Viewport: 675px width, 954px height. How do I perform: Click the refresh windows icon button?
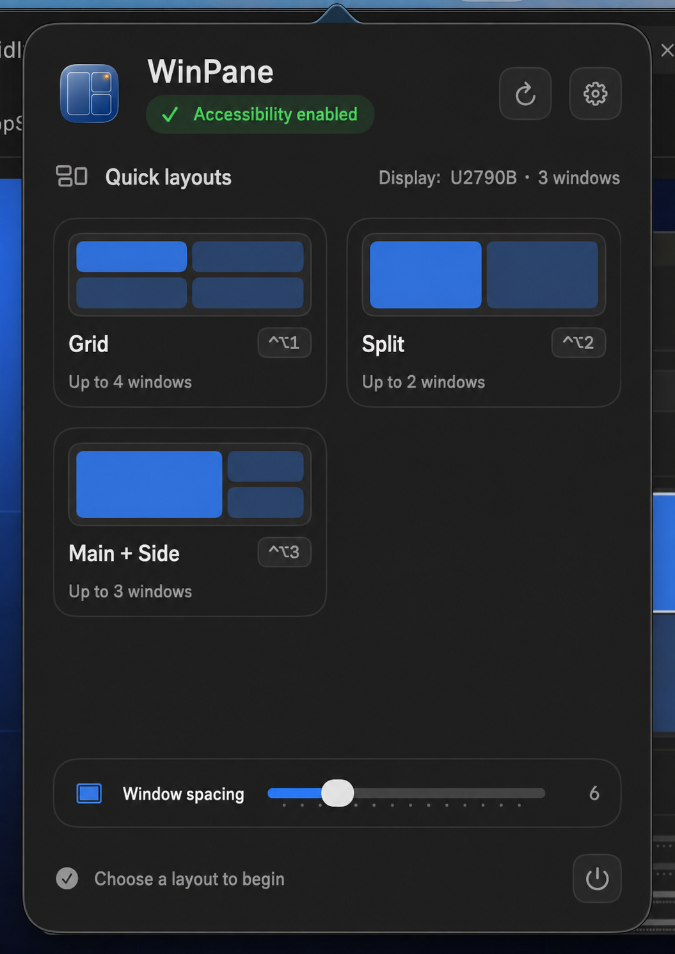[x=525, y=93]
